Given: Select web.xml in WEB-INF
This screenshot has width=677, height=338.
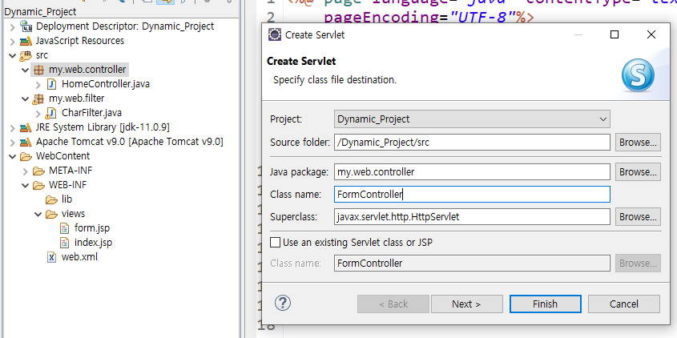Looking at the screenshot, I should [79, 257].
